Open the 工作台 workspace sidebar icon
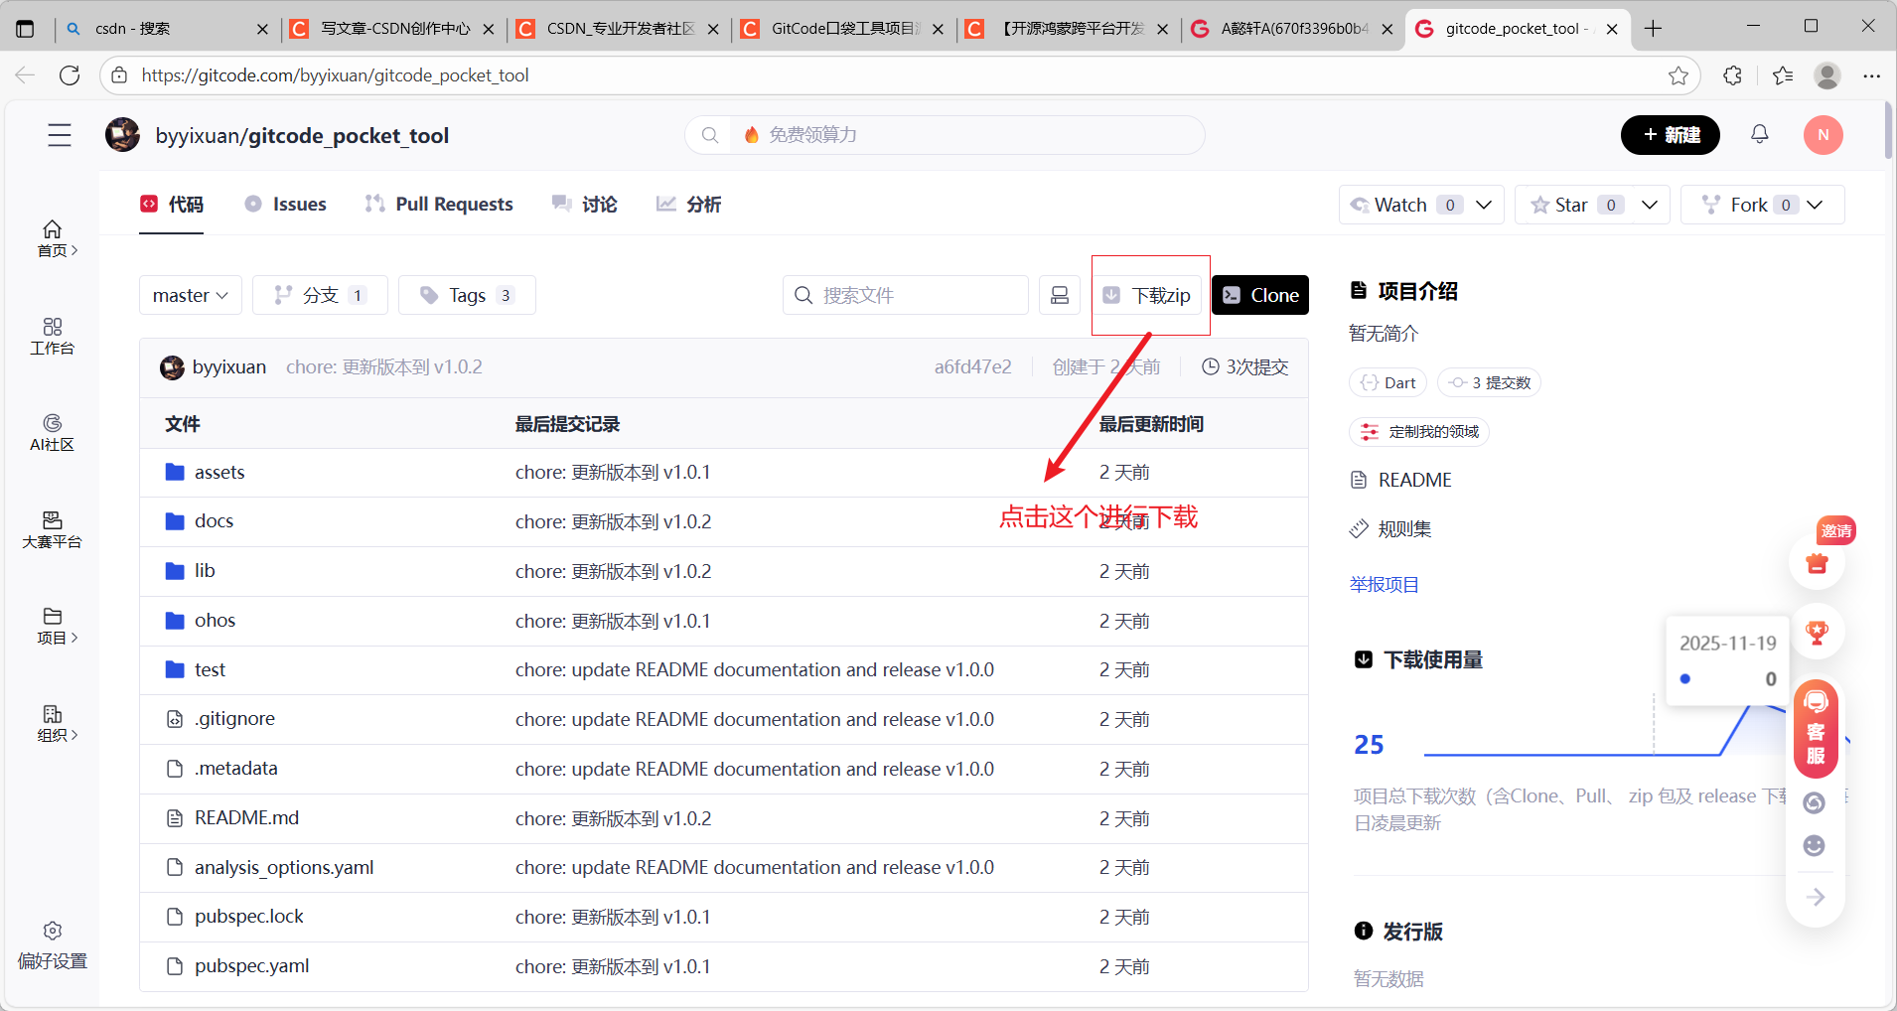 53,337
